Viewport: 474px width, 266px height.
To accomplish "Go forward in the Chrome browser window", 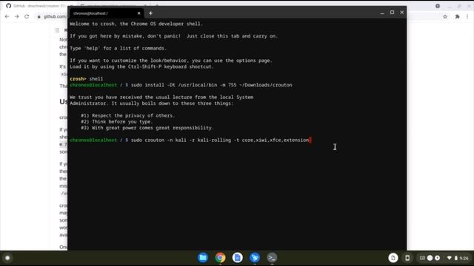I will point(17,16).
